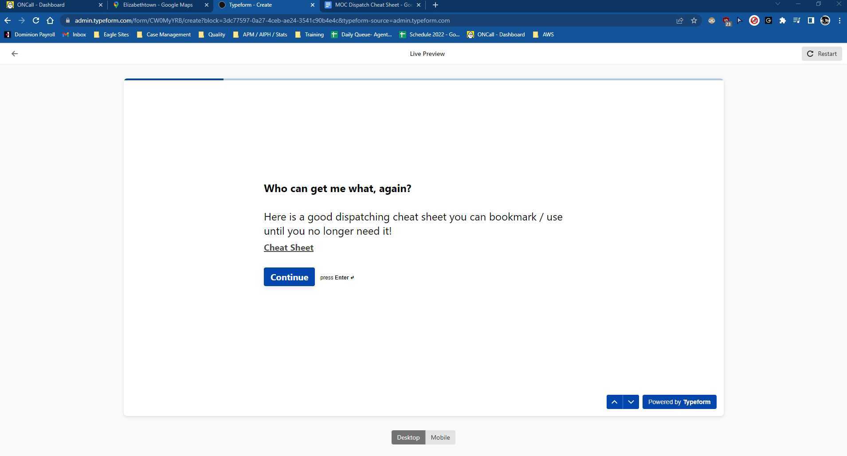Go to previous question with up chevron

[x=615, y=402]
